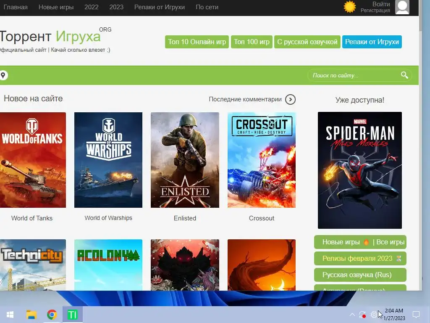
Task: Open the World of Tanks cover
Action: [x=33, y=160]
